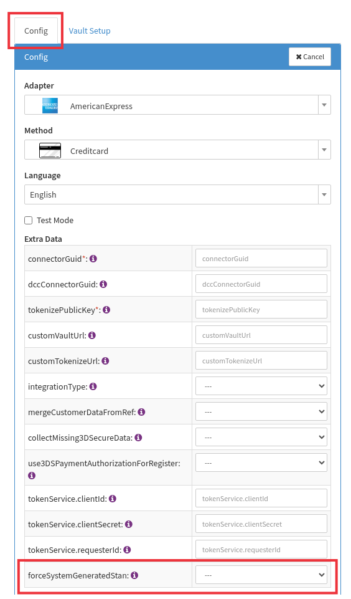The image size is (351, 599).
Task: Focus the connectorGuid input field
Action: click(x=261, y=259)
